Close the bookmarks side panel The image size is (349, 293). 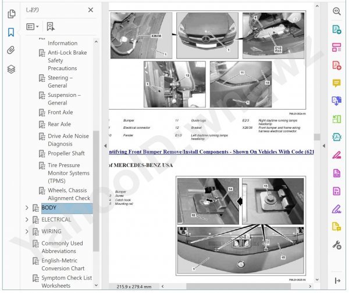click(91, 10)
